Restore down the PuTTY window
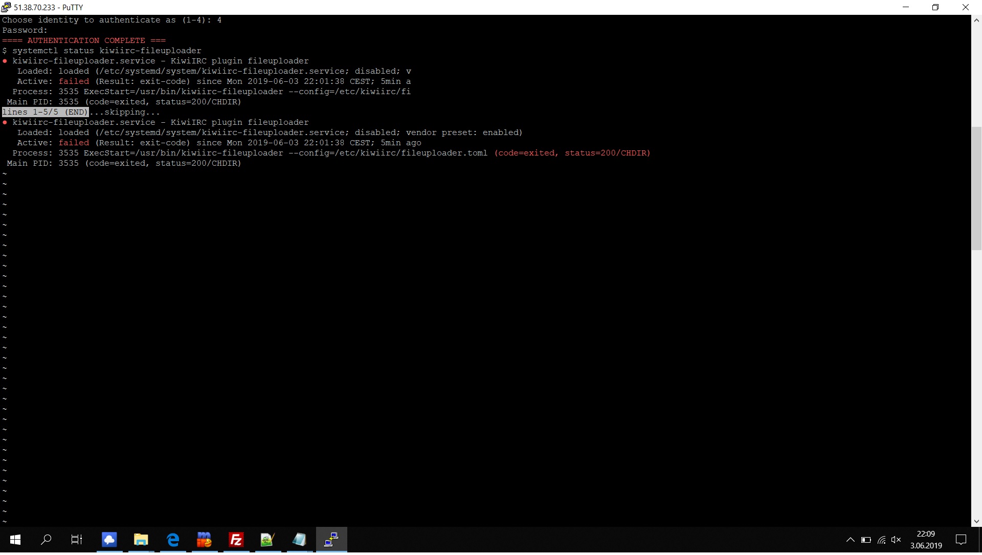 (935, 7)
